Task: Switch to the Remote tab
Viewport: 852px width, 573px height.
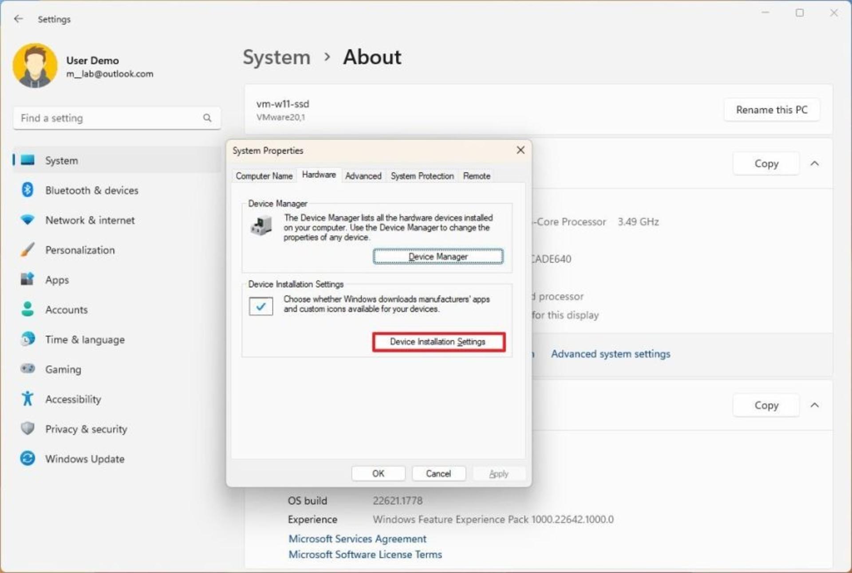Action: (477, 176)
